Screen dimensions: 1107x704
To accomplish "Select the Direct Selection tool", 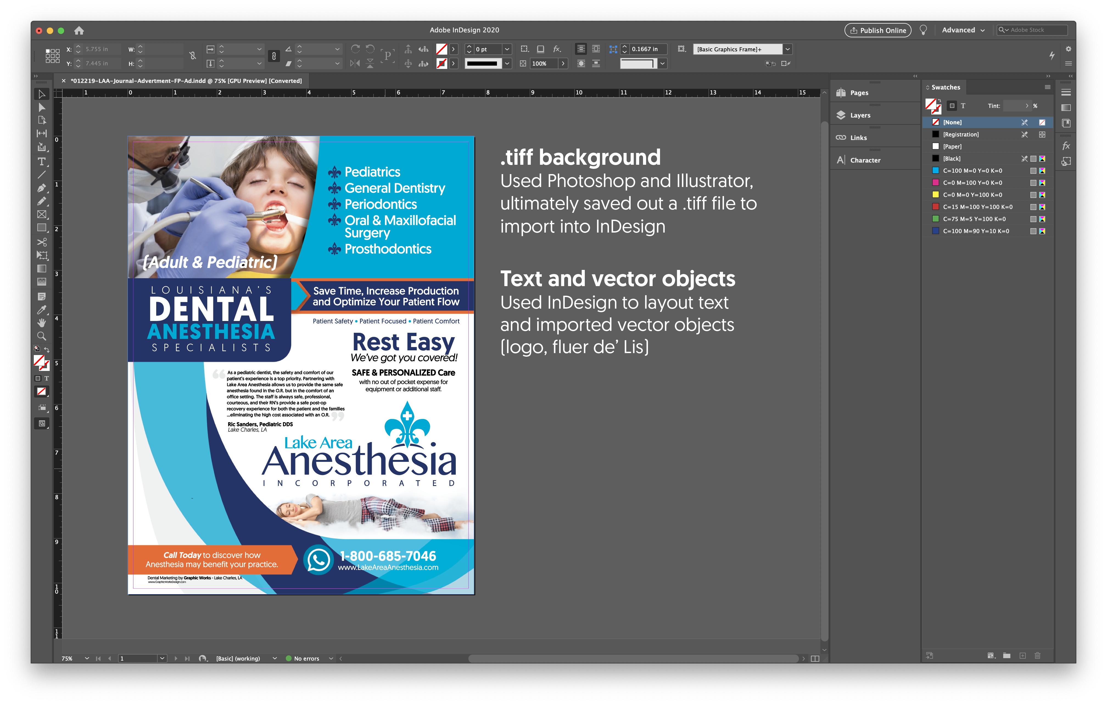I will (42, 107).
